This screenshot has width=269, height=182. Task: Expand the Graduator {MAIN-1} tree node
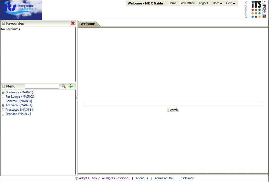click(x=3, y=93)
